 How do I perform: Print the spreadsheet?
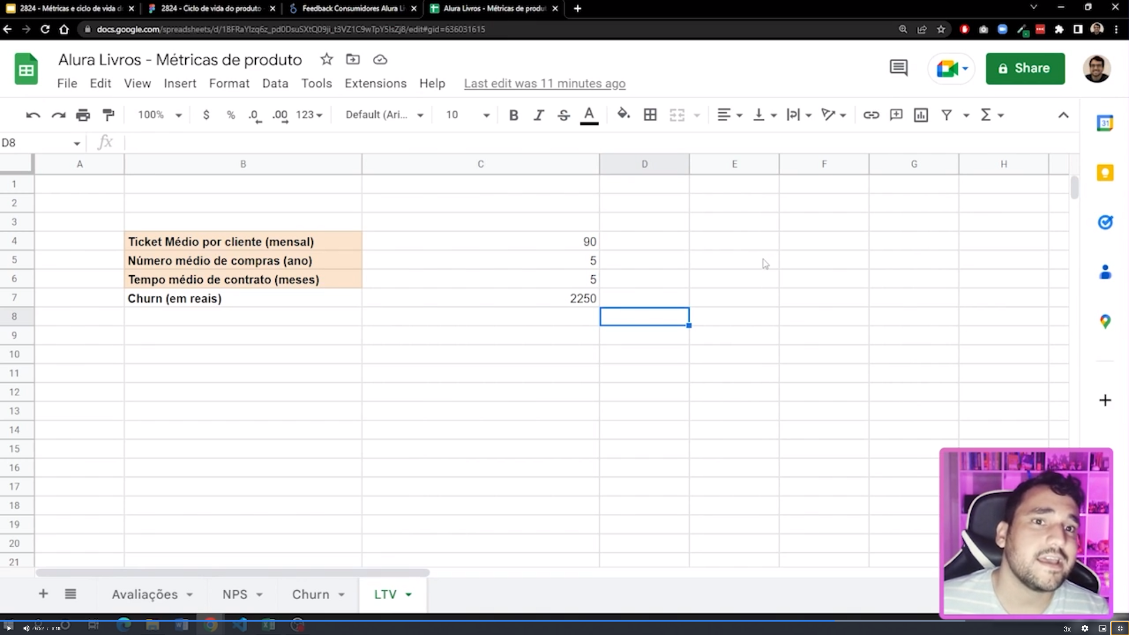pyautogui.click(x=83, y=115)
